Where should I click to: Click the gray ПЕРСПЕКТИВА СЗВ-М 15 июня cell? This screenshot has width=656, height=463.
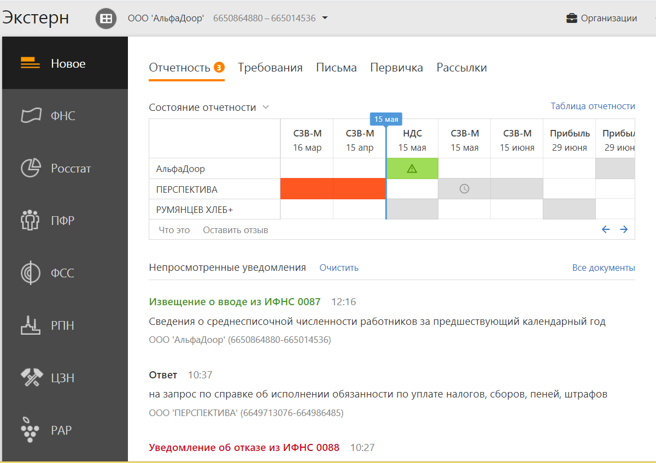(x=517, y=189)
